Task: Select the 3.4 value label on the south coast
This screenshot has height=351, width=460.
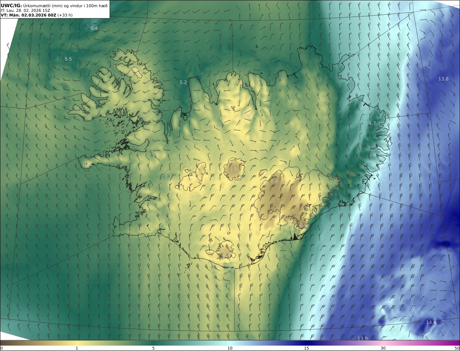Action: click(x=231, y=268)
